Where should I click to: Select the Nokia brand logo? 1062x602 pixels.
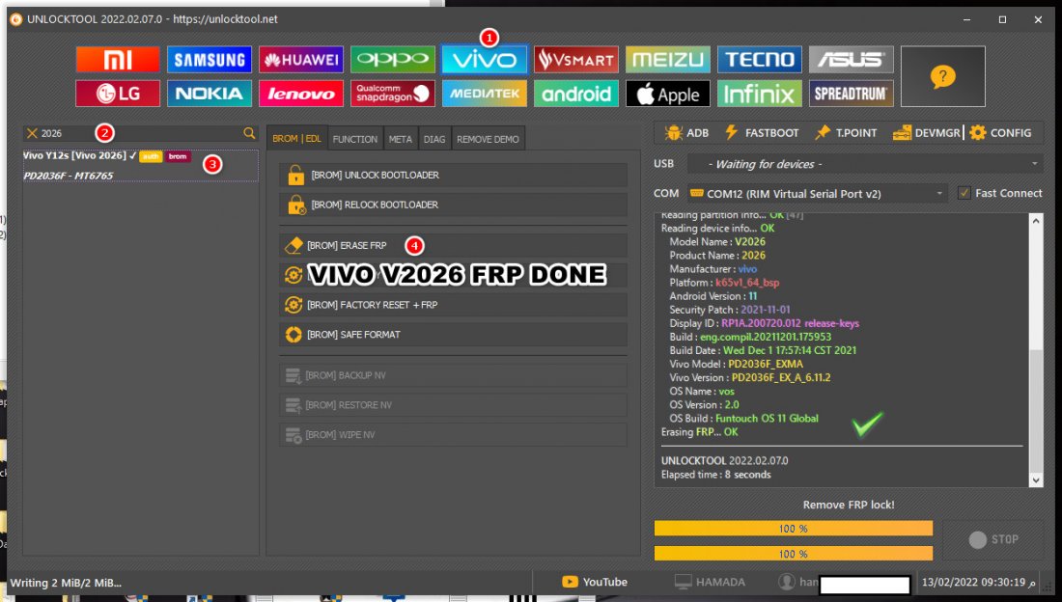(210, 94)
